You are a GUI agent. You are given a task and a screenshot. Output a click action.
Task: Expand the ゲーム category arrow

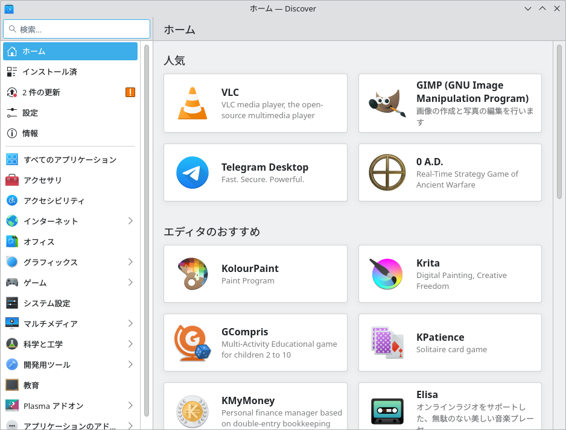pyautogui.click(x=130, y=282)
